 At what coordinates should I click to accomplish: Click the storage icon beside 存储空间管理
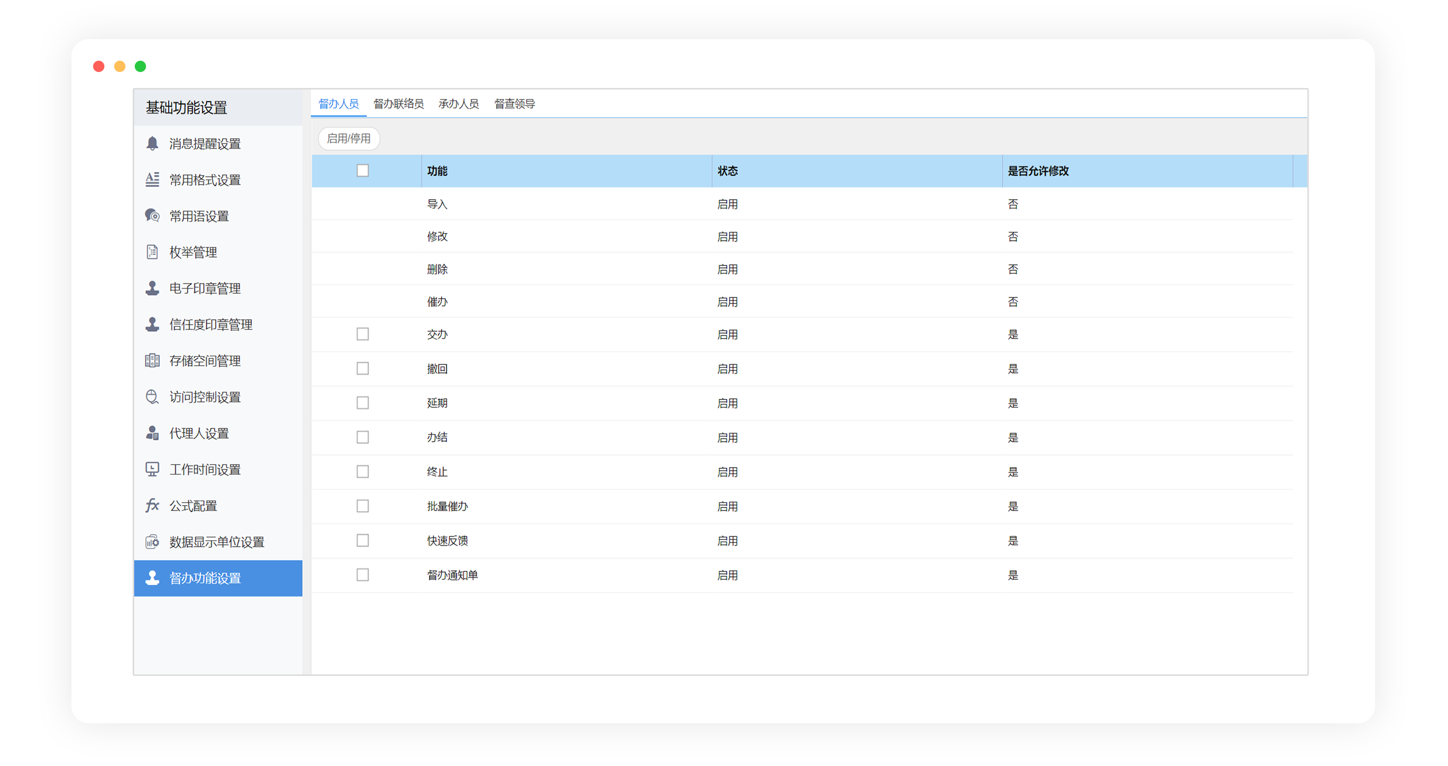152,361
